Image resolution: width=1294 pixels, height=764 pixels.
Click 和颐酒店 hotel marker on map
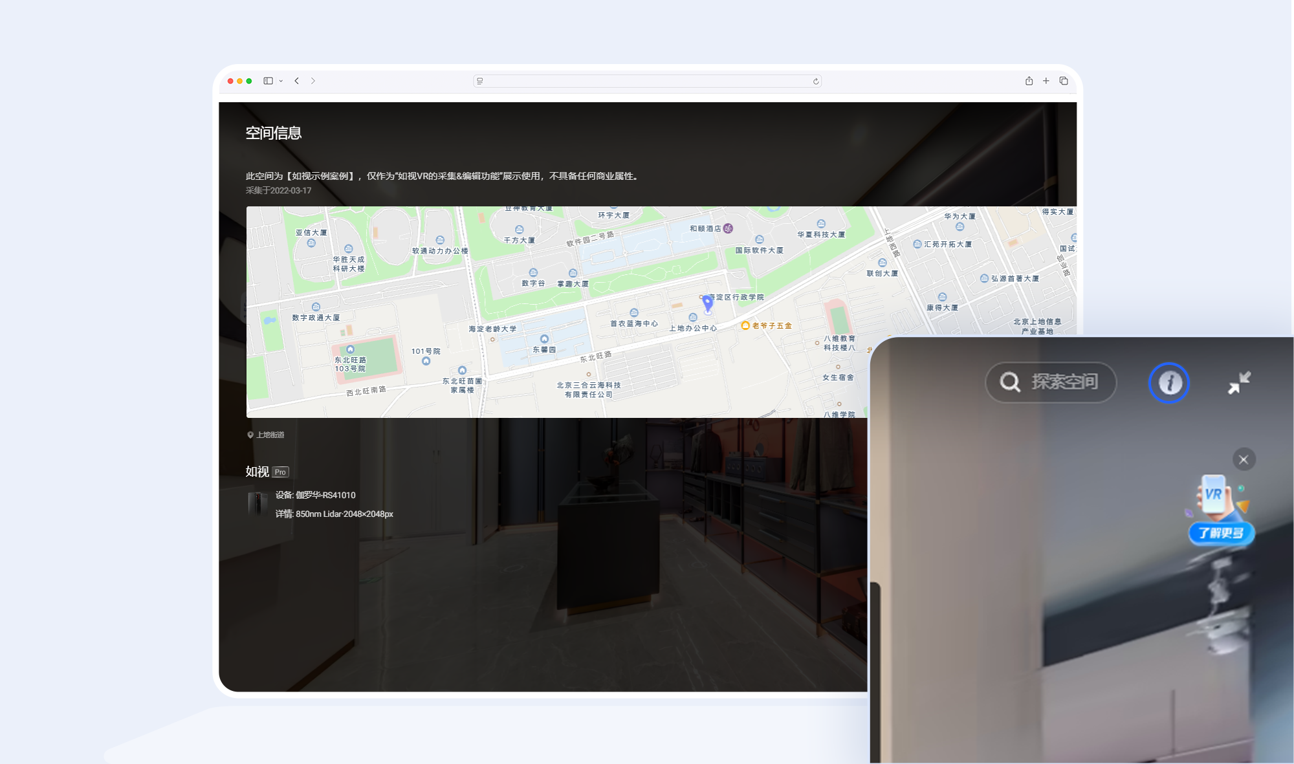(x=728, y=228)
